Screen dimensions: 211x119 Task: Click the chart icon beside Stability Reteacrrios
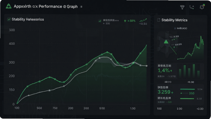point(9,19)
